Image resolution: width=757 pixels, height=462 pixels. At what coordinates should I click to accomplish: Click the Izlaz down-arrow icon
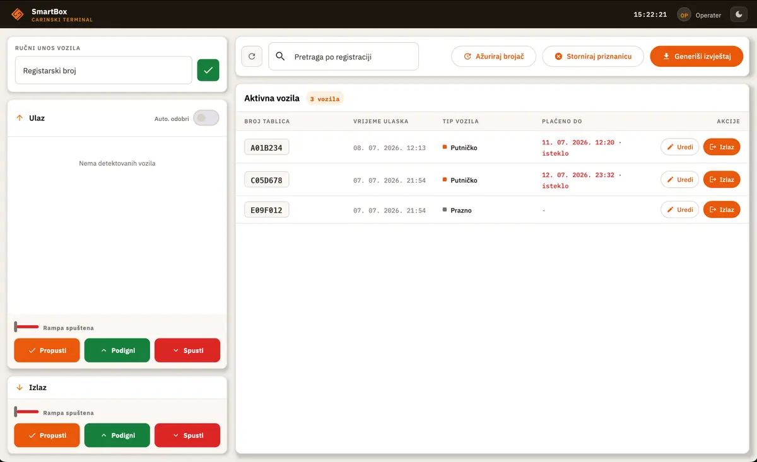pos(20,388)
